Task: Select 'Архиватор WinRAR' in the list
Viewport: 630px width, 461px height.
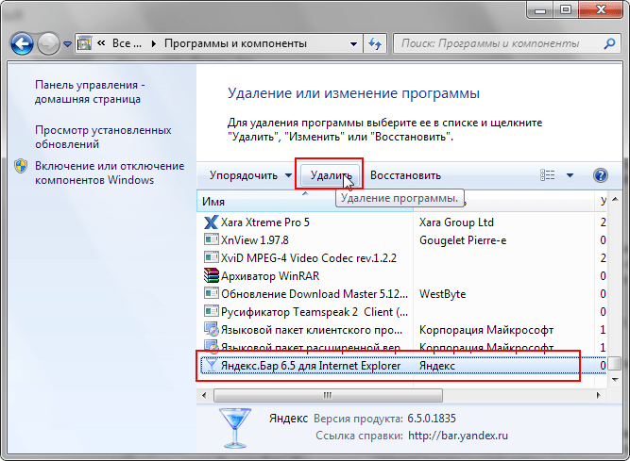Action: click(401, 276)
